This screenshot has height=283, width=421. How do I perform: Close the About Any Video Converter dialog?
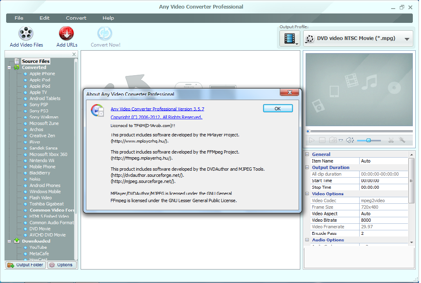289,92
